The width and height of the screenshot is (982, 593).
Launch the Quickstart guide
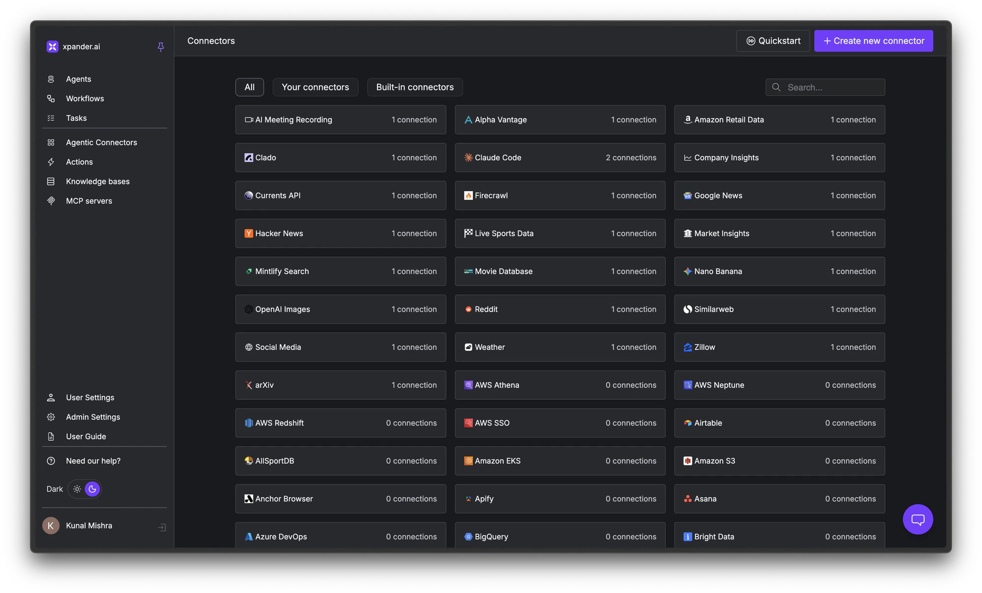pyautogui.click(x=773, y=41)
